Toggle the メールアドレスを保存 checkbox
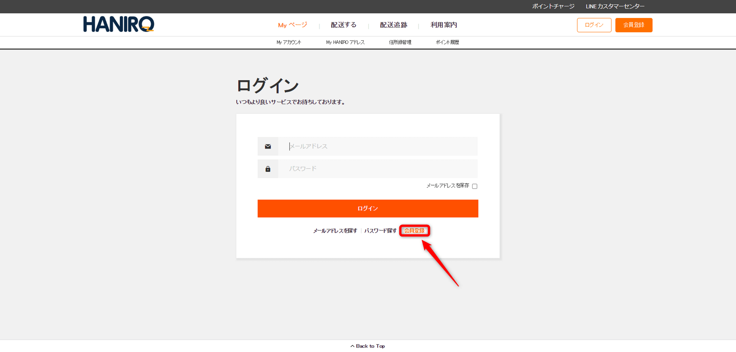The height and width of the screenshot is (352, 736). click(x=475, y=186)
